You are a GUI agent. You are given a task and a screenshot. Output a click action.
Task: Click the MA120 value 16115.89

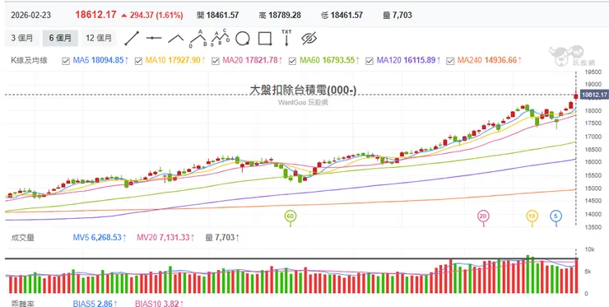(x=419, y=61)
